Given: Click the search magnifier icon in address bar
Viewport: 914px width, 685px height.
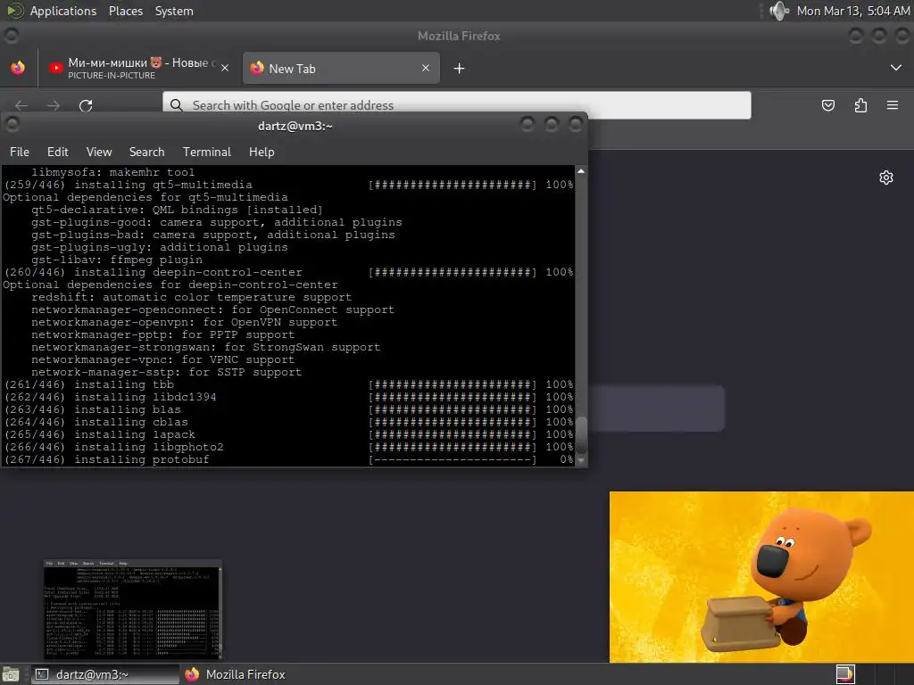Looking at the screenshot, I should click(176, 105).
